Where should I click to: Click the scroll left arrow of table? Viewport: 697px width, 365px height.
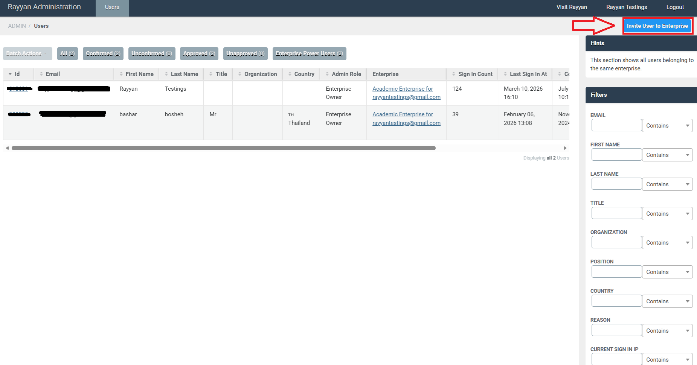tap(7, 148)
